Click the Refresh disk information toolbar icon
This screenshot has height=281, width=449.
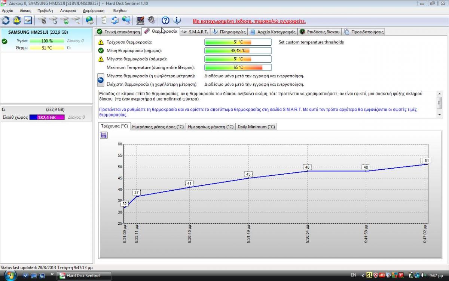tap(6, 20)
